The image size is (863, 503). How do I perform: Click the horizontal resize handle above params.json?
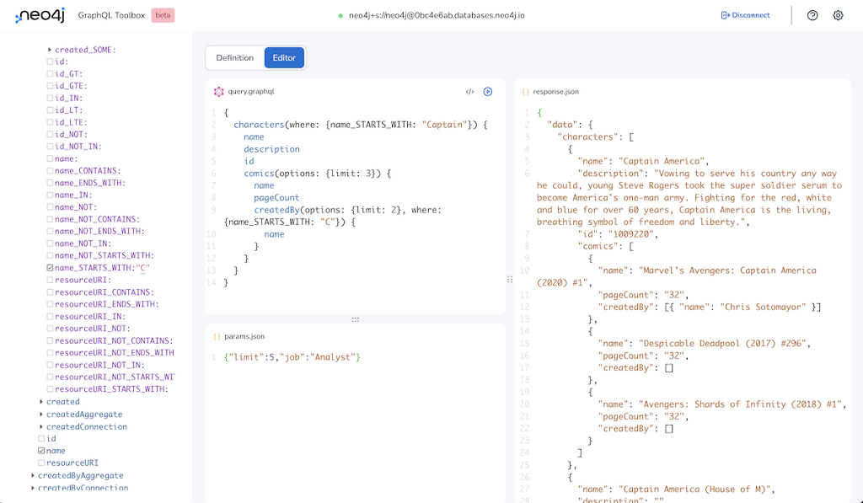[x=356, y=319]
